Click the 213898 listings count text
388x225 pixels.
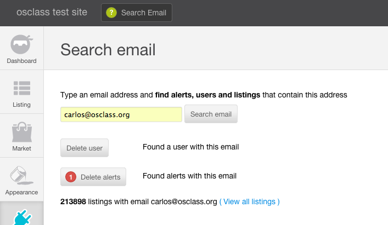coord(73,201)
